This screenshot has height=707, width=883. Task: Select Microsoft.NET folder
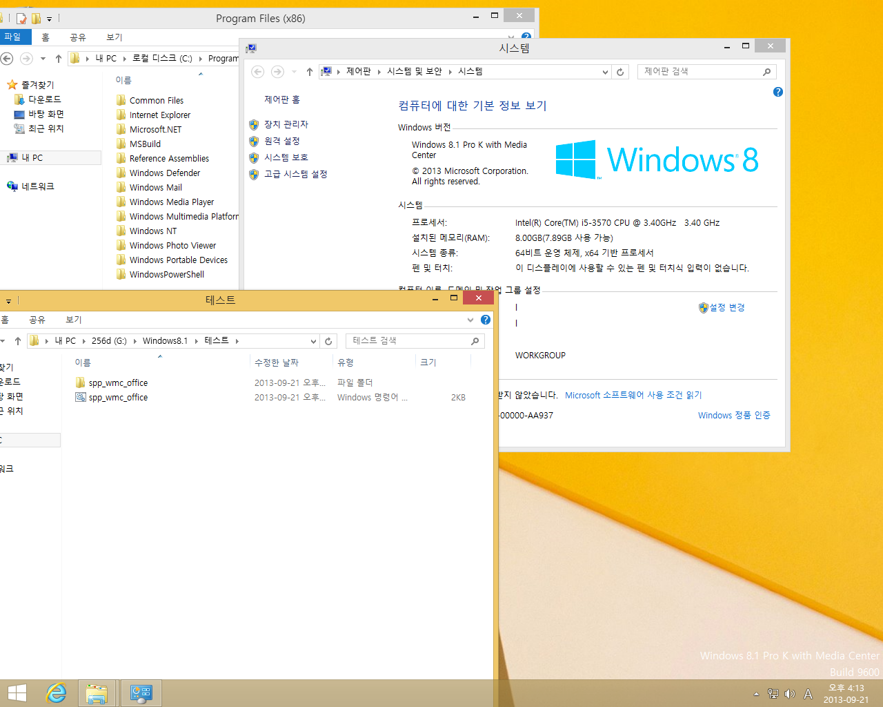click(155, 130)
